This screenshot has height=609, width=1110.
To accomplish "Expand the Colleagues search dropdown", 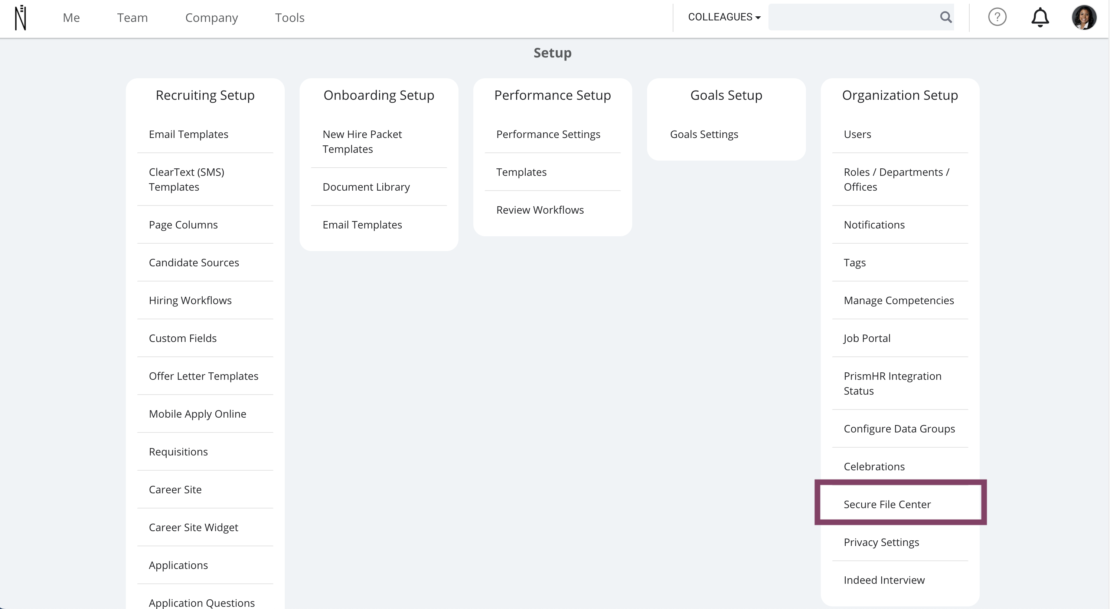I will 724,17.
